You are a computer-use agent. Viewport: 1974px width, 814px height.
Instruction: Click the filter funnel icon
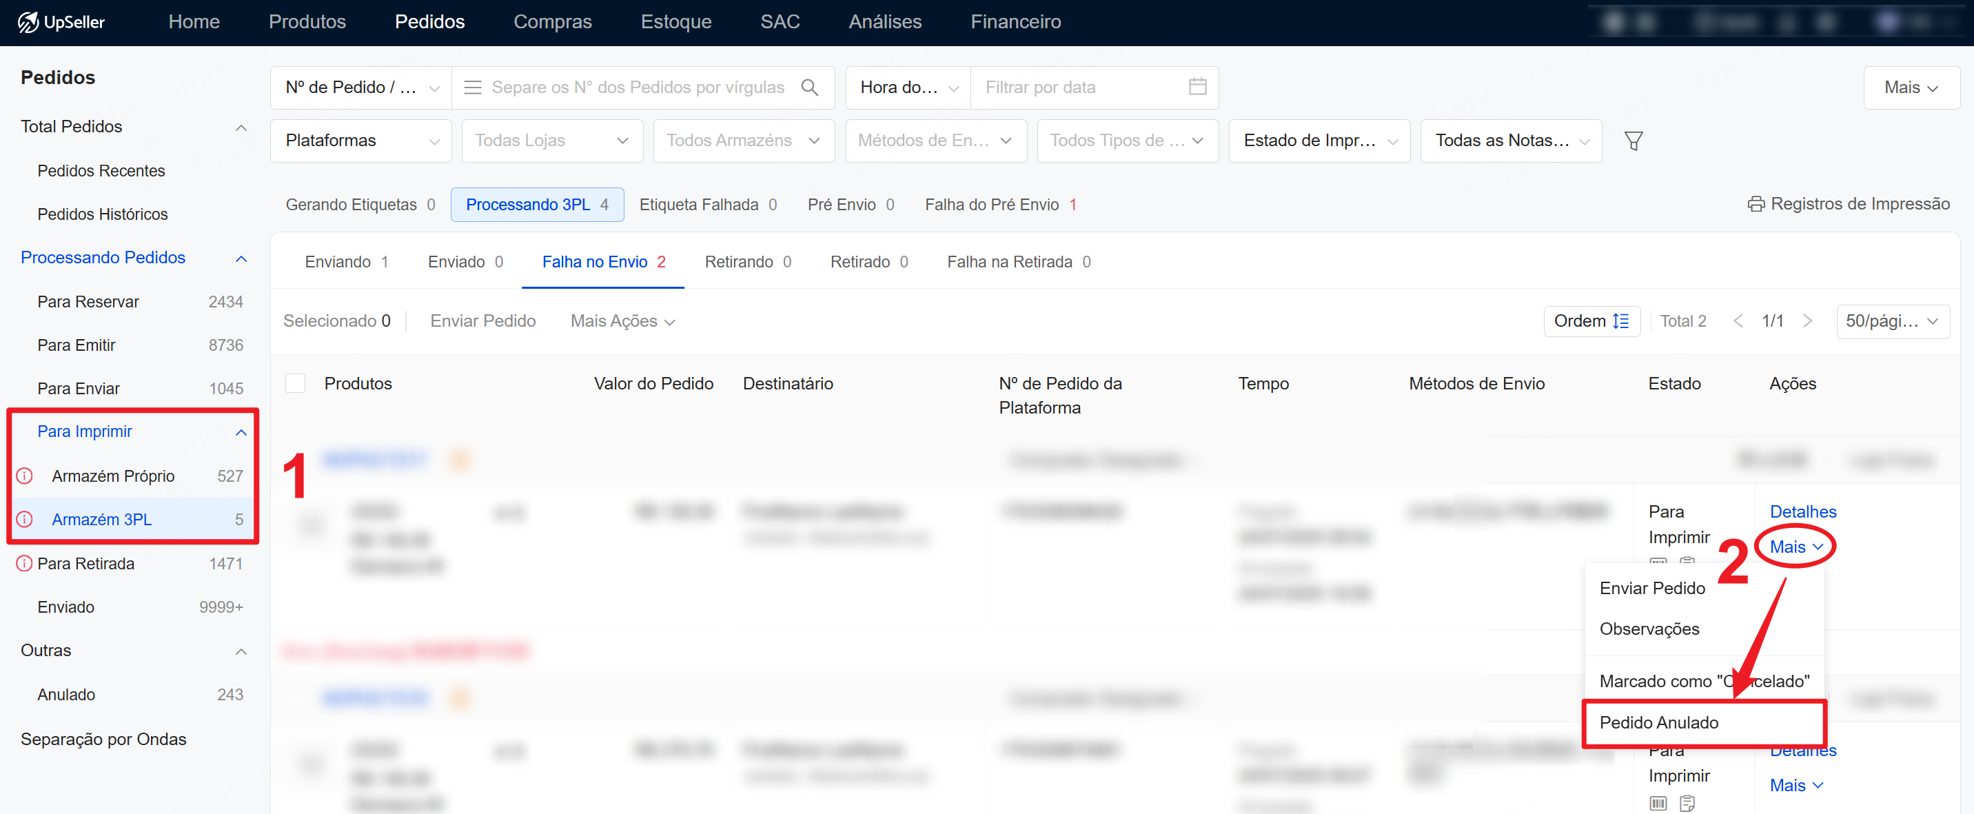point(1633,141)
